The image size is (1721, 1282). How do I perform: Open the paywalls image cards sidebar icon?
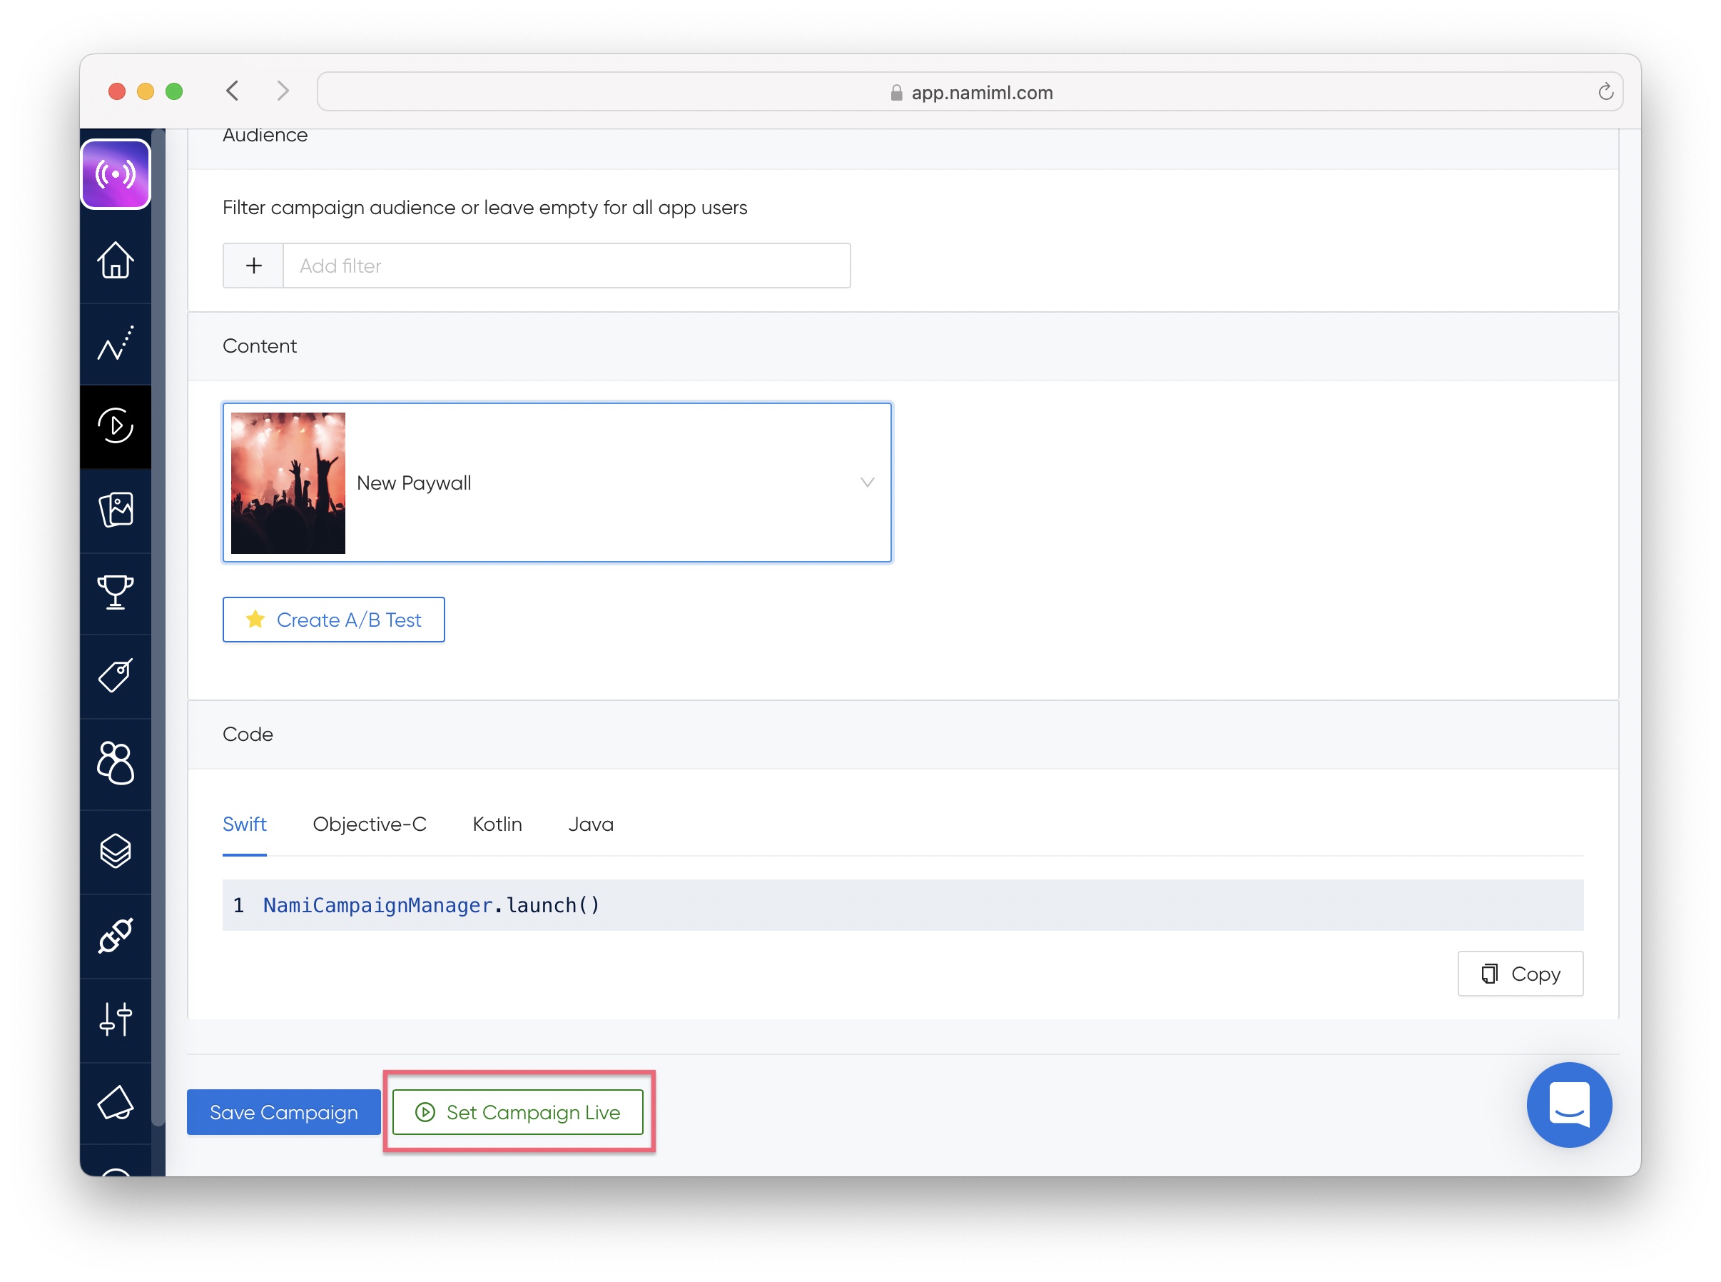tap(116, 510)
